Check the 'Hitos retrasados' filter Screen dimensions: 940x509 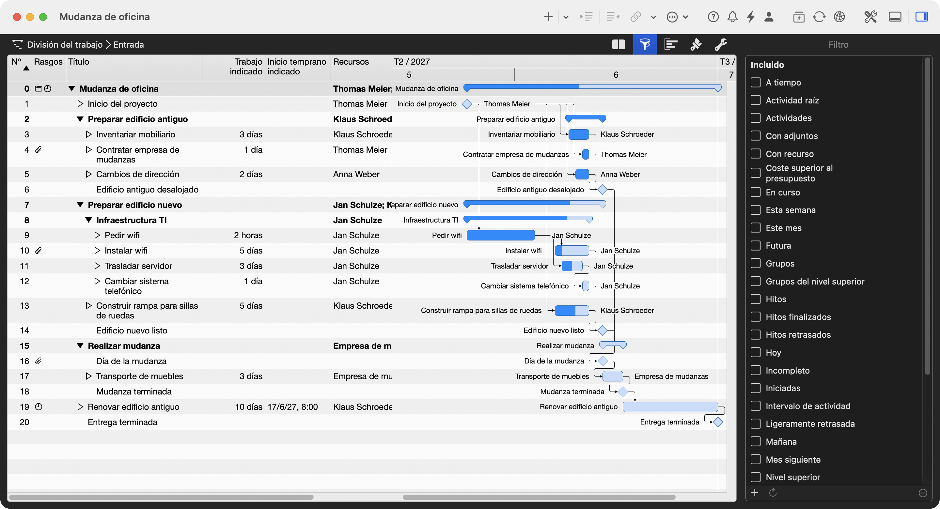(x=755, y=334)
